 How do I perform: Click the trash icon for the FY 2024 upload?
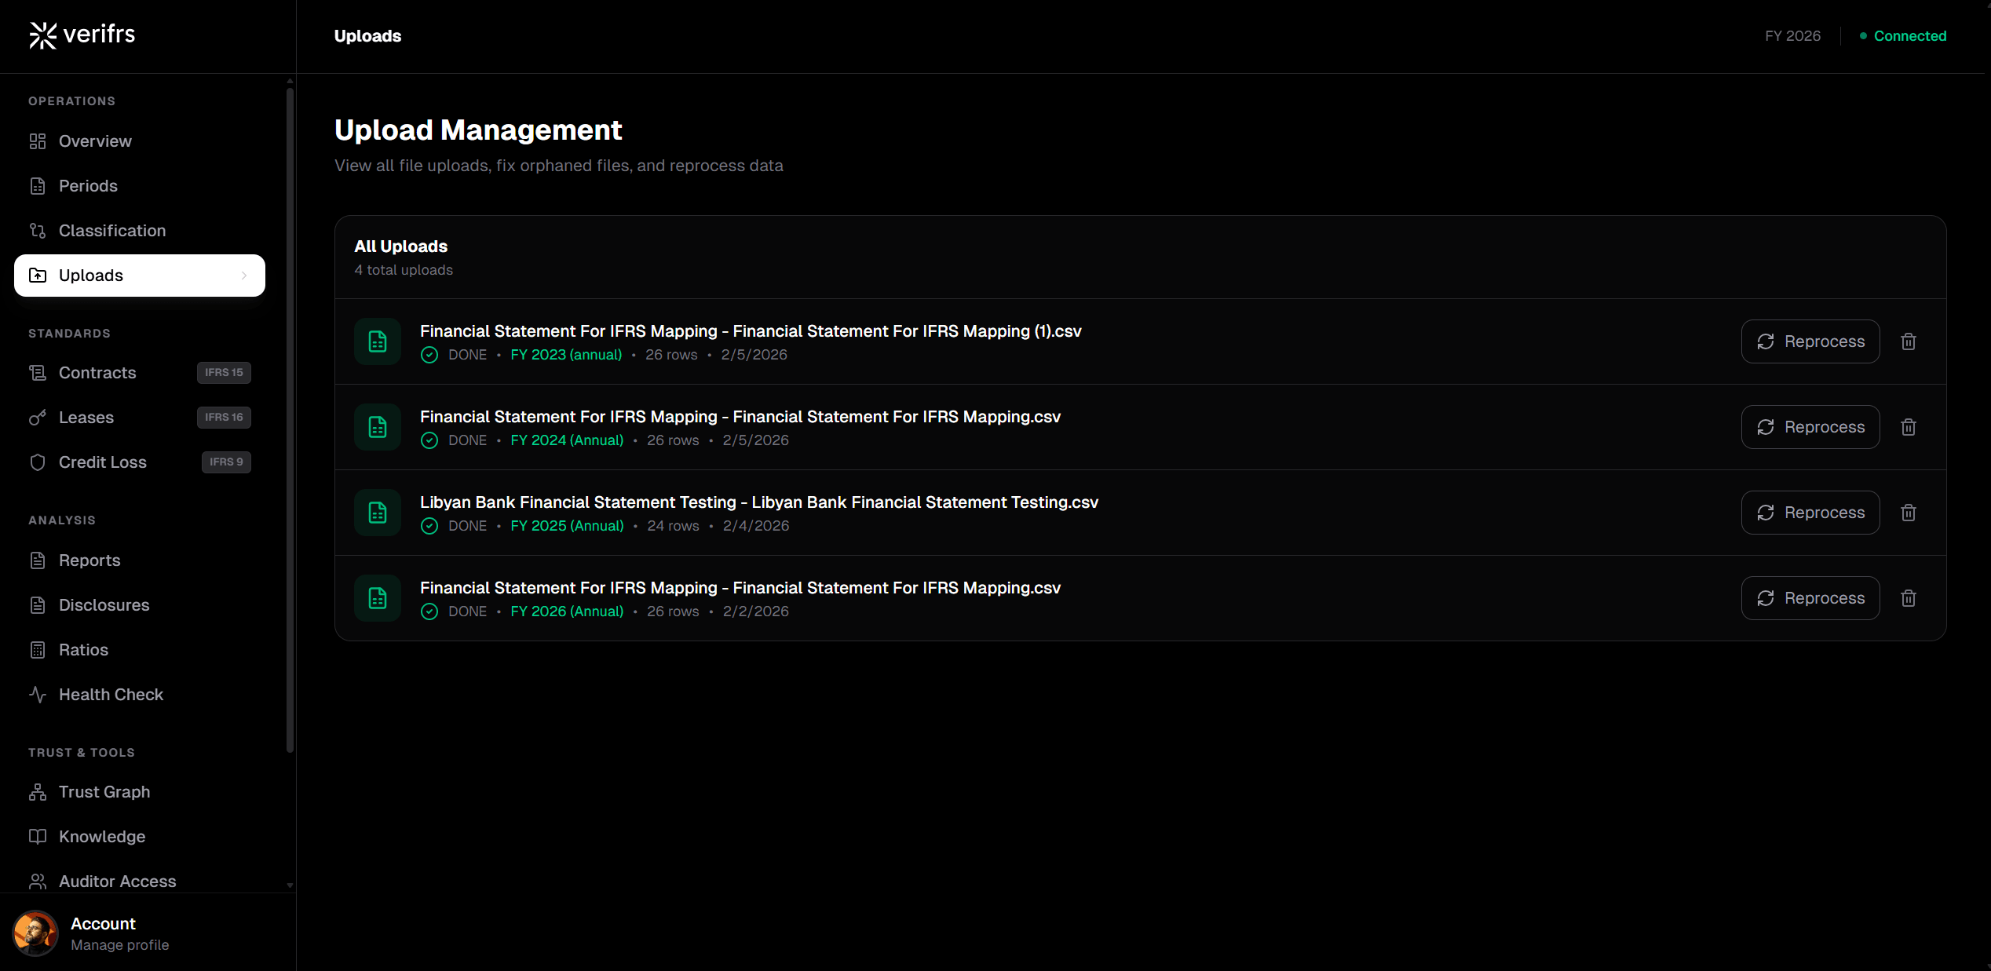coord(1909,427)
